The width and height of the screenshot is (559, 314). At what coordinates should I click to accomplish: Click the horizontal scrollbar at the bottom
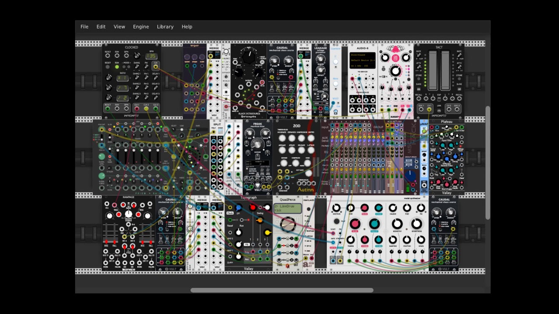coord(282,290)
